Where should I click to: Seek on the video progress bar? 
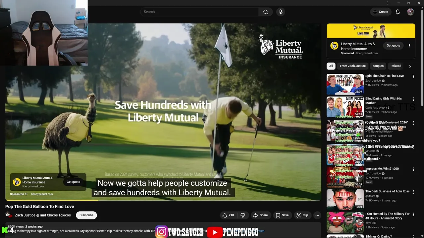(163, 200)
